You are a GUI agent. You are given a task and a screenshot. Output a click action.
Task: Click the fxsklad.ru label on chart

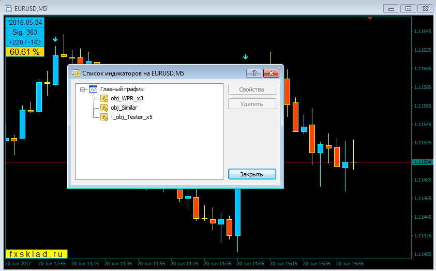point(36,254)
